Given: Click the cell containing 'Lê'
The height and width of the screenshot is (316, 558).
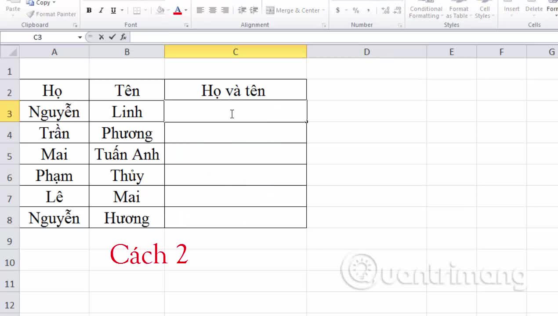Looking at the screenshot, I should [54, 196].
